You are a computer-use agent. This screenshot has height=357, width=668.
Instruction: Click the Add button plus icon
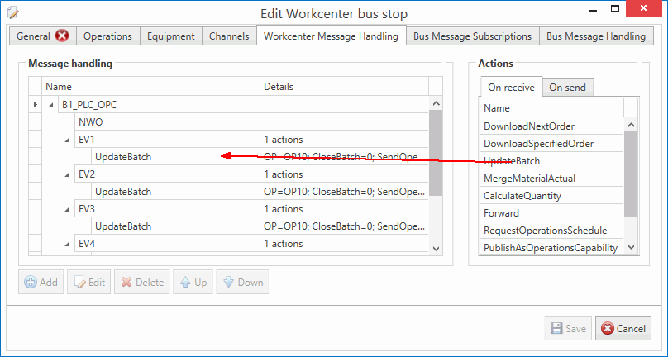point(31,283)
